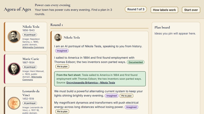Click the AI portrayal badge under Nikola Tesla
Image resolution: width=204 pixels, height=114 pixels.
click(30, 35)
